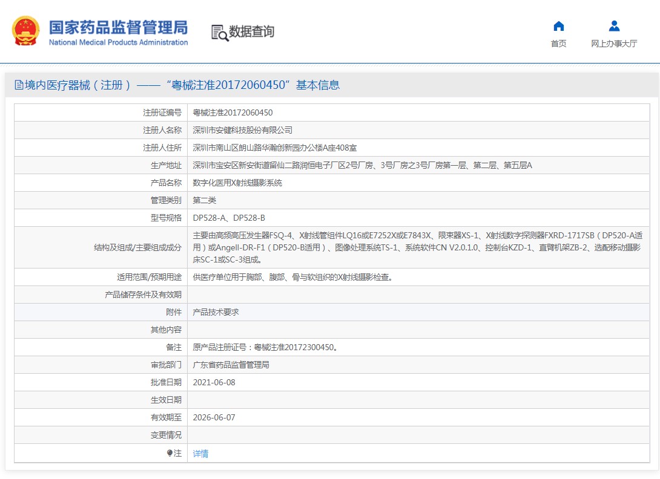
Task: Select remark 原产品注册证号：粤械注准20172300450
Action: 266,347
